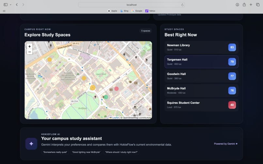Select the Newman Library card
The width and height of the screenshot is (263, 164).
point(201,47)
